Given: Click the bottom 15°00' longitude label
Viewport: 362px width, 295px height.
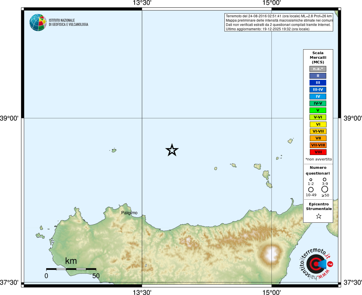Looking at the screenshot, I should [x=271, y=292].
